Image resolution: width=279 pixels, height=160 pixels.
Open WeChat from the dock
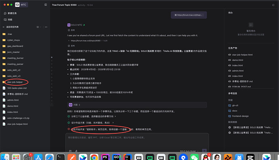pyautogui.click(x=194, y=157)
